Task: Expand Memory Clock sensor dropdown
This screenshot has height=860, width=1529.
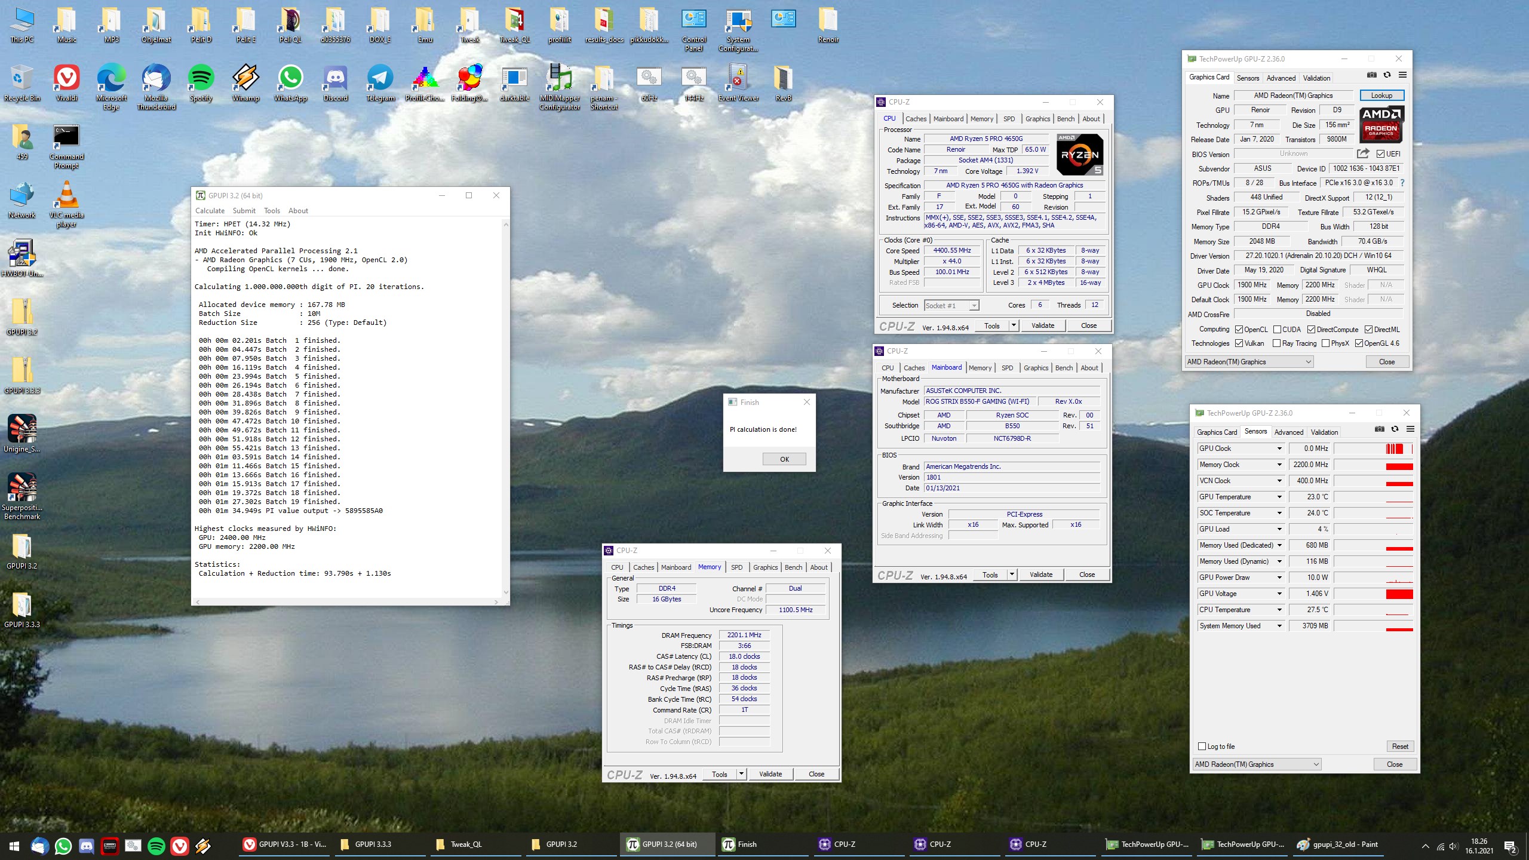Action: pos(1279,465)
